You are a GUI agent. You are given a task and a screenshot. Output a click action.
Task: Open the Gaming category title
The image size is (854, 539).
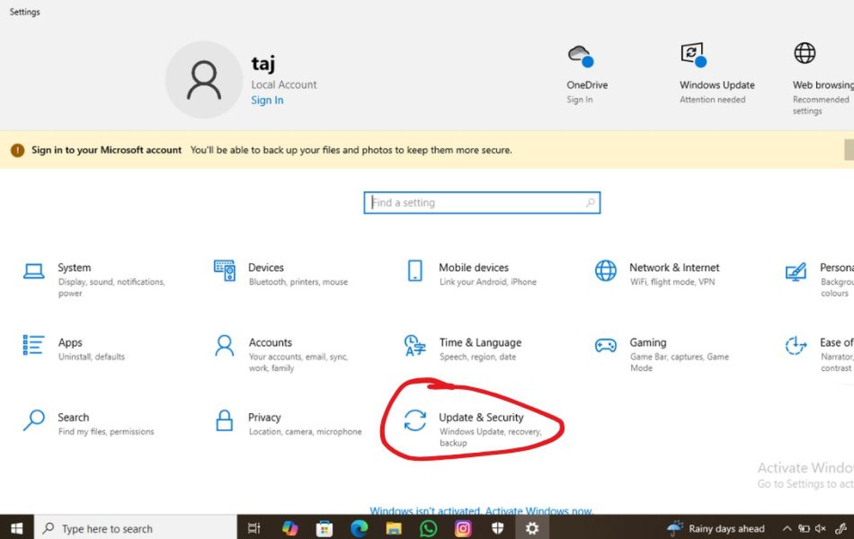648,342
